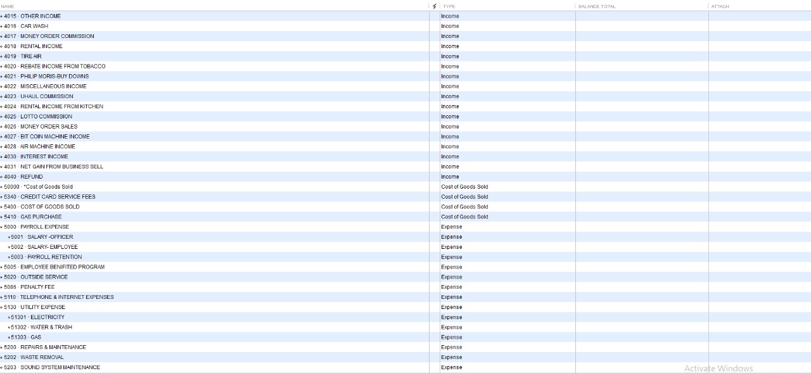Click the Attach cell for 5200 REPAIRS & MAINTENANCE

tap(759, 347)
